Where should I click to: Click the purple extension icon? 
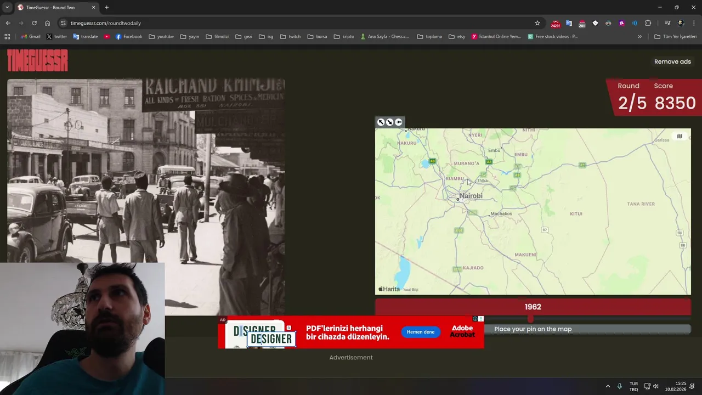click(x=621, y=23)
